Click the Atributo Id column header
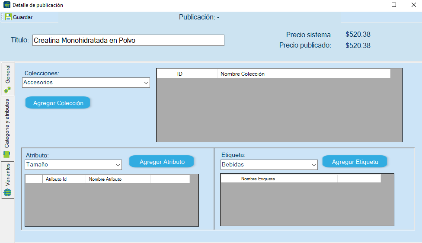 click(x=64, y=179)
